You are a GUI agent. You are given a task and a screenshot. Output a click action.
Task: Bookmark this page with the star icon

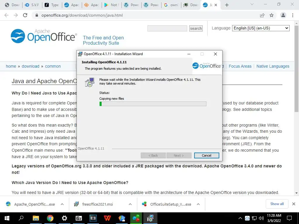click(272, 15)
